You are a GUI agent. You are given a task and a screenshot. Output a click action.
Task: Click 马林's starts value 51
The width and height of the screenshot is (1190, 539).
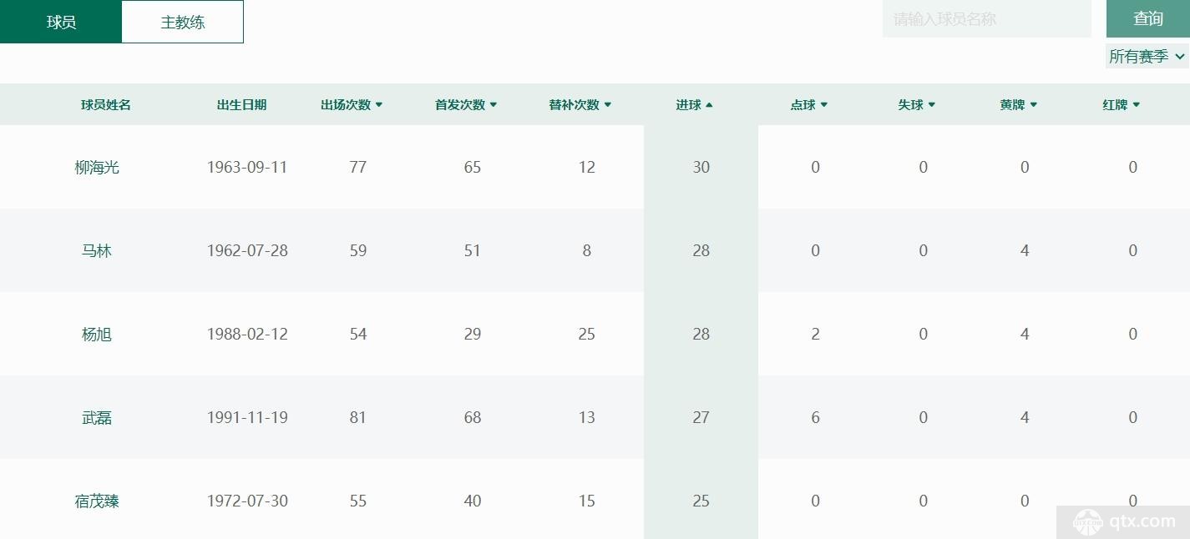[473, 250]
